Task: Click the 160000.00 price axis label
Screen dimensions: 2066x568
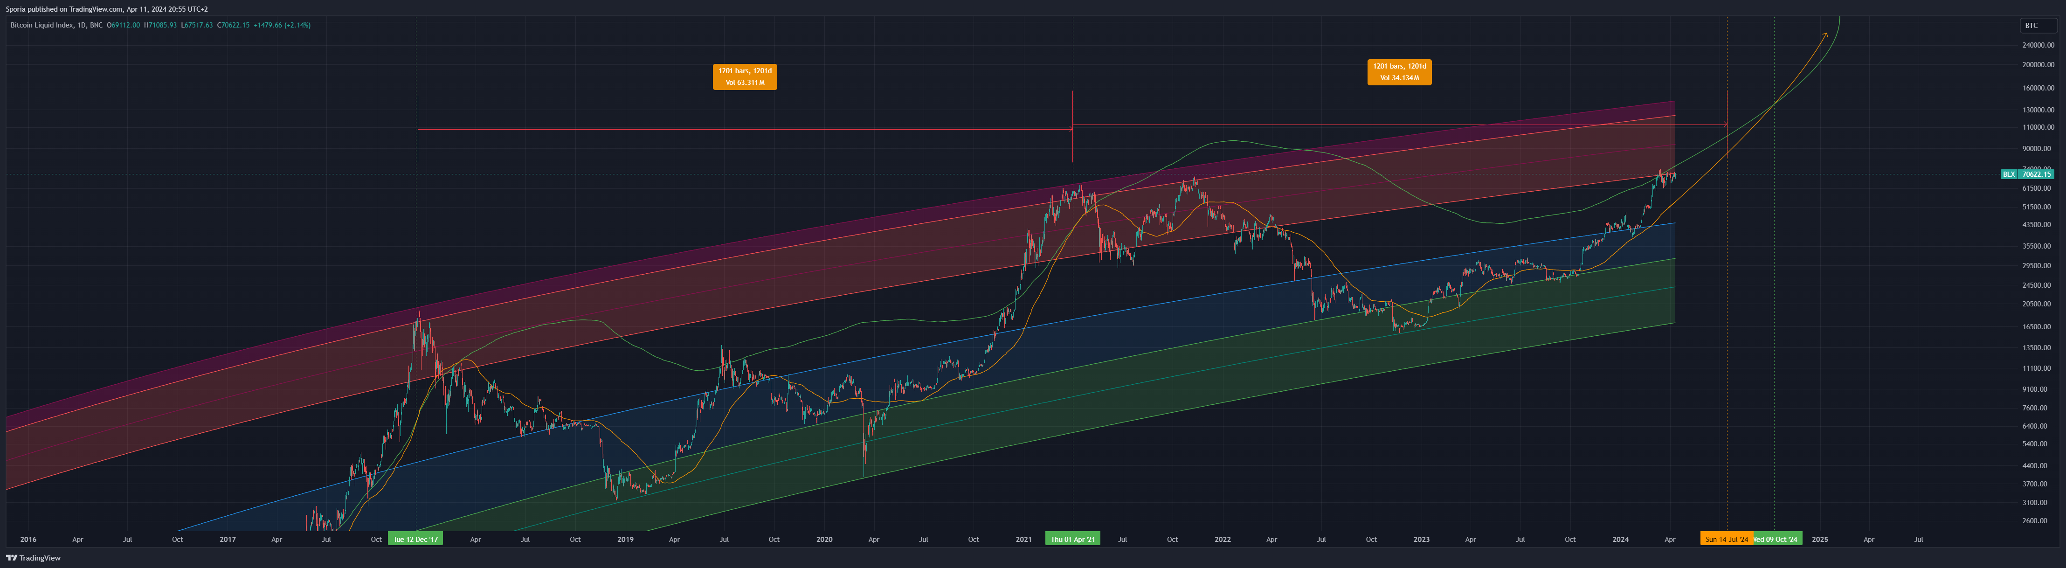Action: pos(2038,88)
